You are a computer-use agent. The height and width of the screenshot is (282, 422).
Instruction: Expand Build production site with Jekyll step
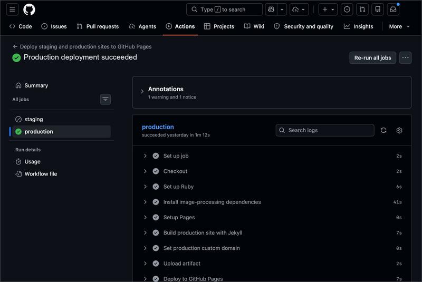pos(272,233)
